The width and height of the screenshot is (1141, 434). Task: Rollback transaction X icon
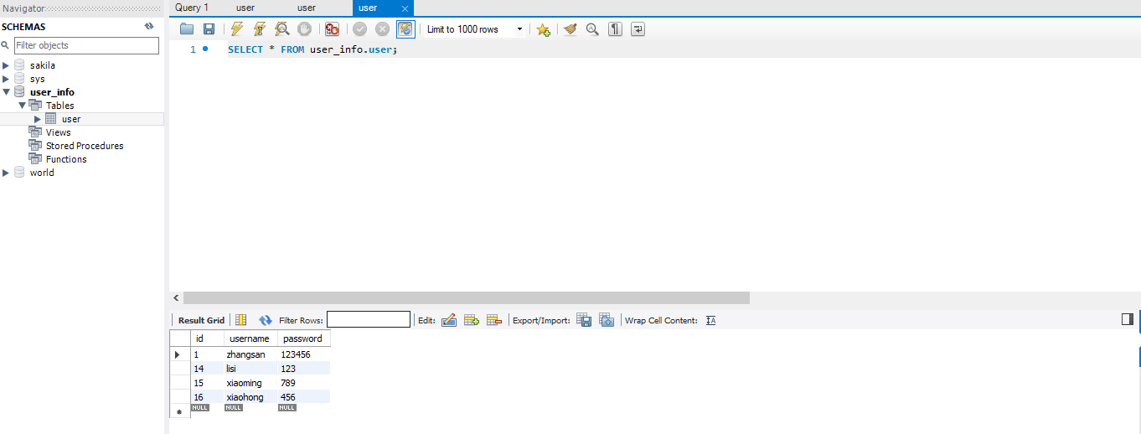pyautogui.click(x=383, y=29)
